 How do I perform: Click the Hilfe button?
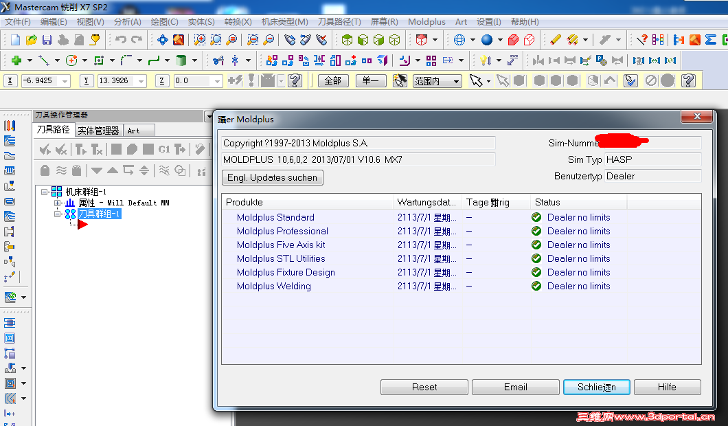[667, 387]
